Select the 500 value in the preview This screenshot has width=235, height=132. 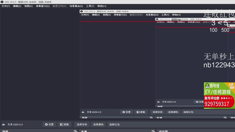[x=225, y=30]
